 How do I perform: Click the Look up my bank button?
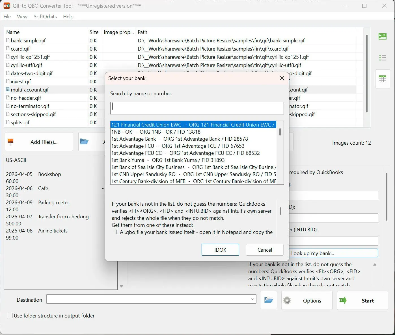coord(333,253)
